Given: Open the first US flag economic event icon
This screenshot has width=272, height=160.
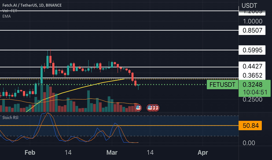Looking at the screenshot, I should 138,108.
